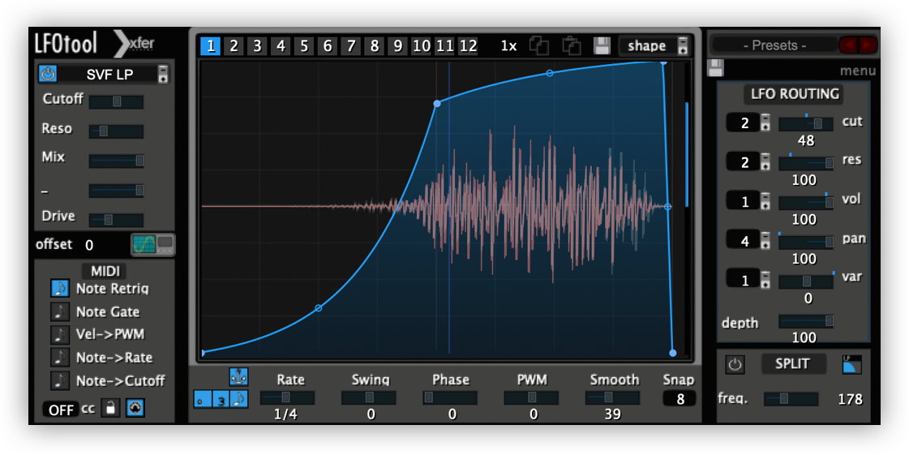The height and width of the screenshot is (455, 909).
Task: Select LFO graph tab 8
Action: pyautogui.click(x=375, y=45)
